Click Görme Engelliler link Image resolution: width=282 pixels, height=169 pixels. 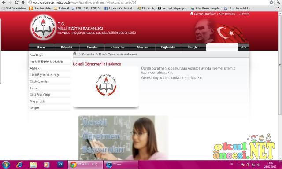point(204,14)
